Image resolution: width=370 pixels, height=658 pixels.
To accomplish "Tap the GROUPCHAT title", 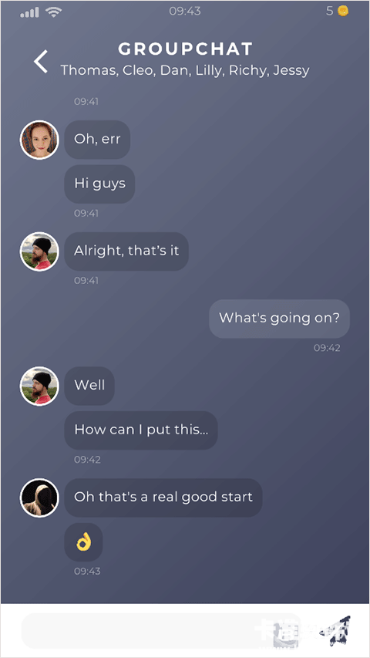I will (x=185, y=49).
